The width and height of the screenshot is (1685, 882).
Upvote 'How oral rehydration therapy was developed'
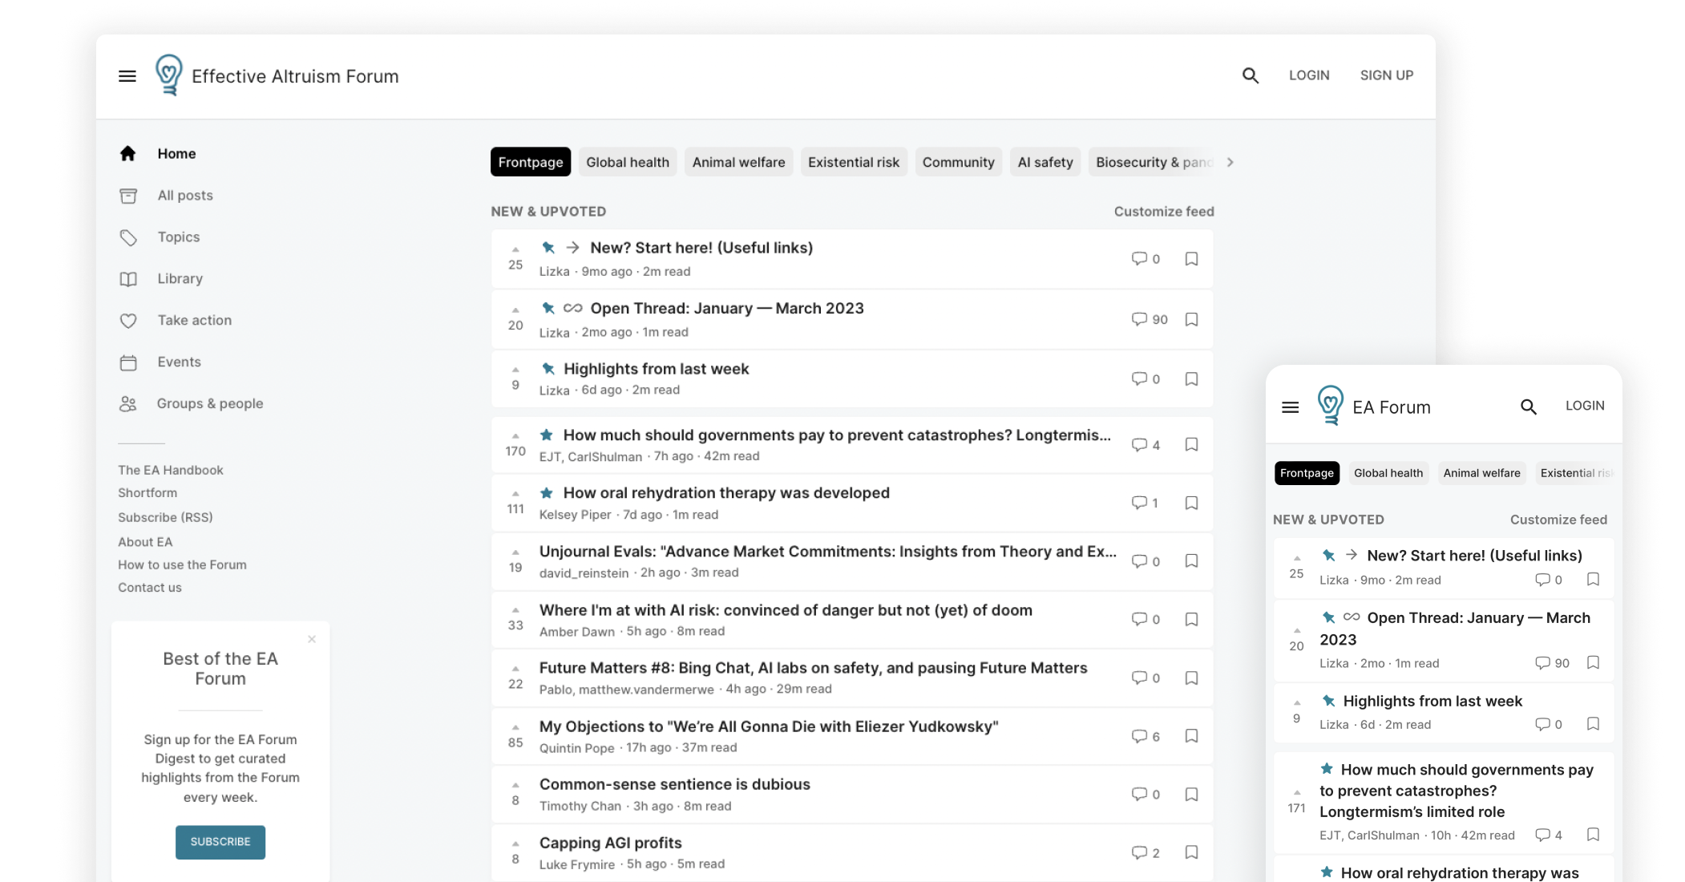point(515,495)
